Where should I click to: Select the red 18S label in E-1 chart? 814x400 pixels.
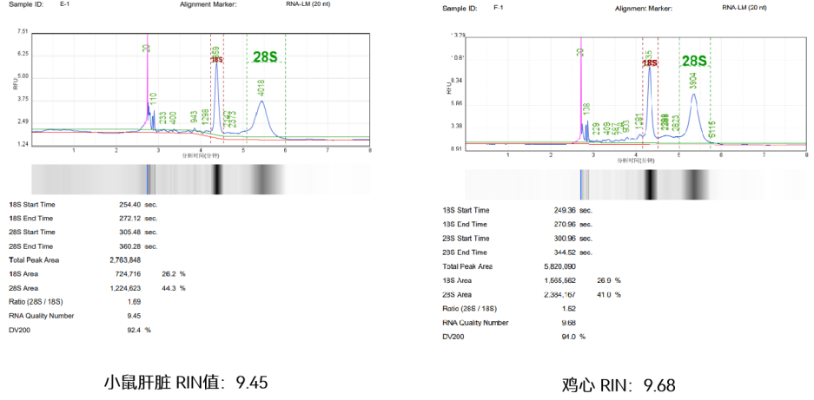point(217,60)
